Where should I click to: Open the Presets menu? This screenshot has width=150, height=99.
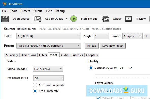pyautogui.click(x=25, y=11)
